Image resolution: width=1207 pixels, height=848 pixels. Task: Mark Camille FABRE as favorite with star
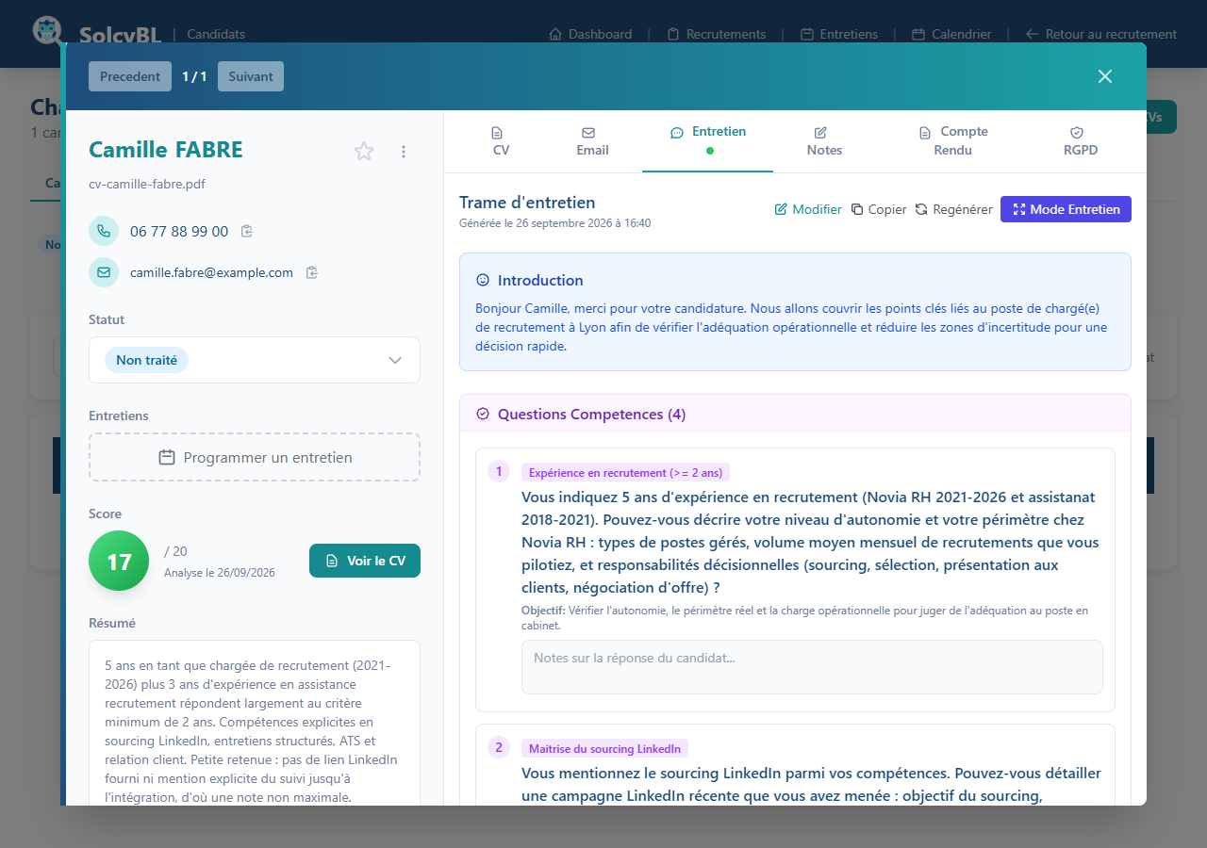coord(364,151)
